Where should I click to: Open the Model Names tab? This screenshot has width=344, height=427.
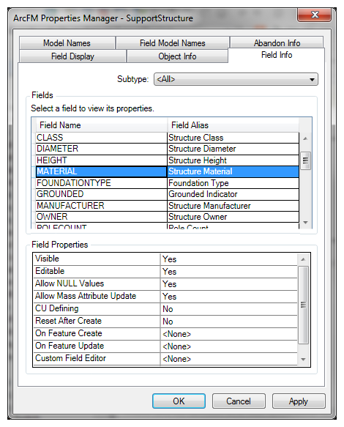click(x=67, y=43)
